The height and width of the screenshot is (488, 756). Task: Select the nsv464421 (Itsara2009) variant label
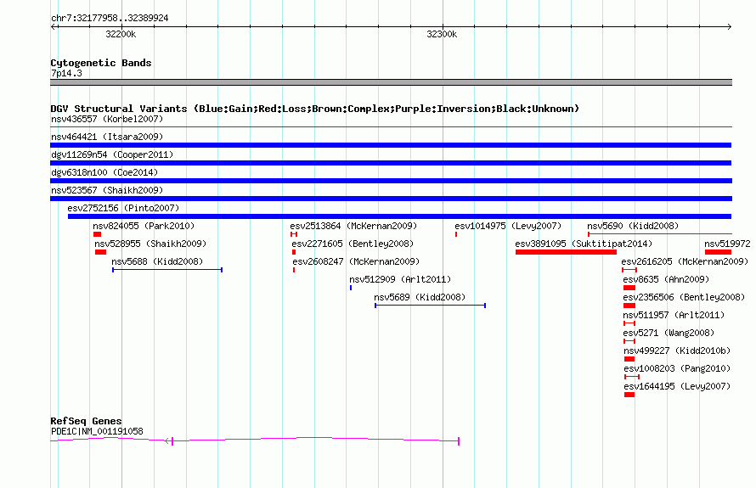[107, 137]
